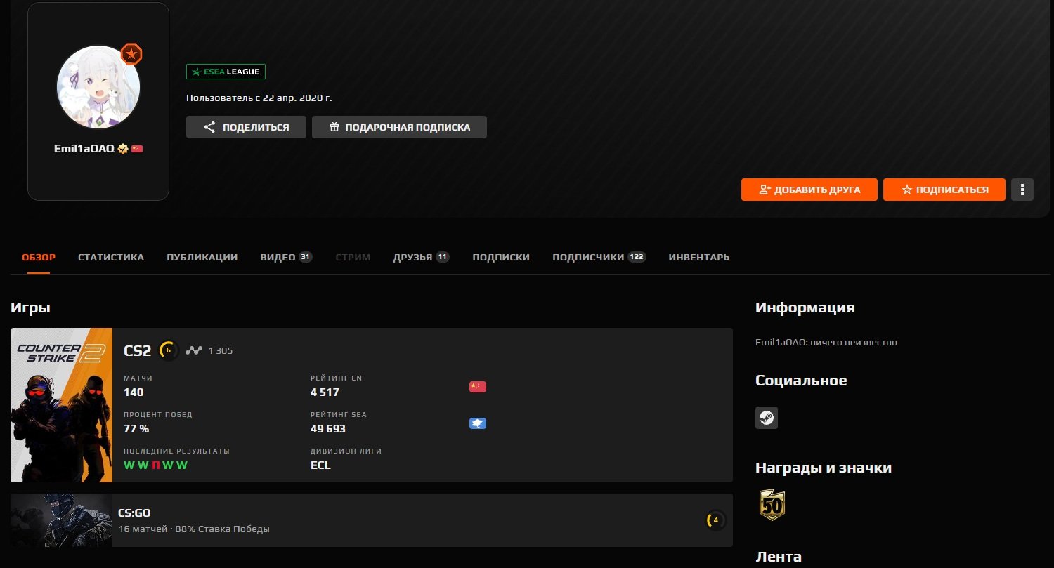Click the profile avatar picture
1054x568 pixels.
(98, 88)
